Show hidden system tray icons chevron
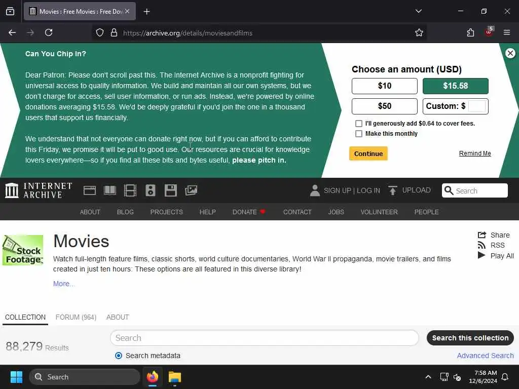Image resolution: width=519 pixels, height=389 pixels. click(x=428, y=377)
